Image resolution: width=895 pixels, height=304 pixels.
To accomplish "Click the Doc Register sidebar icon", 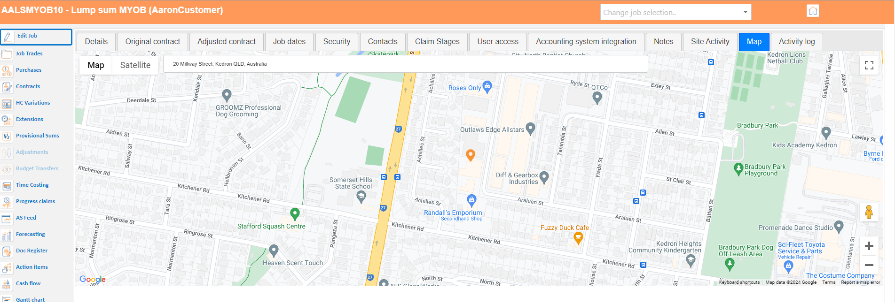I will pyautogui.click(x=7, y=251).
